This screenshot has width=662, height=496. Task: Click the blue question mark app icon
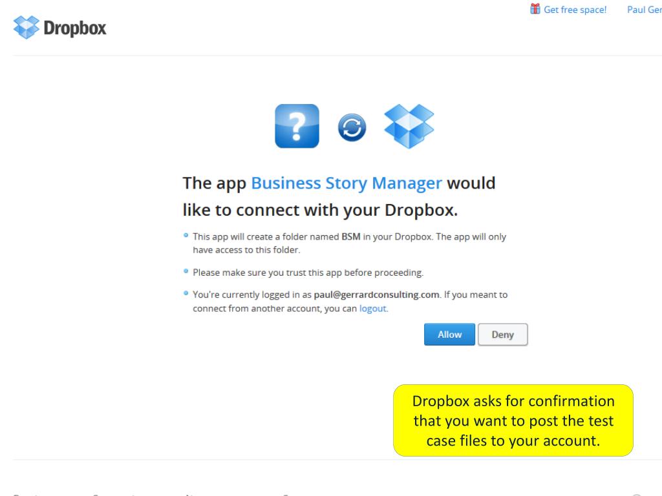pyautogui.click(x=297, y=126)
